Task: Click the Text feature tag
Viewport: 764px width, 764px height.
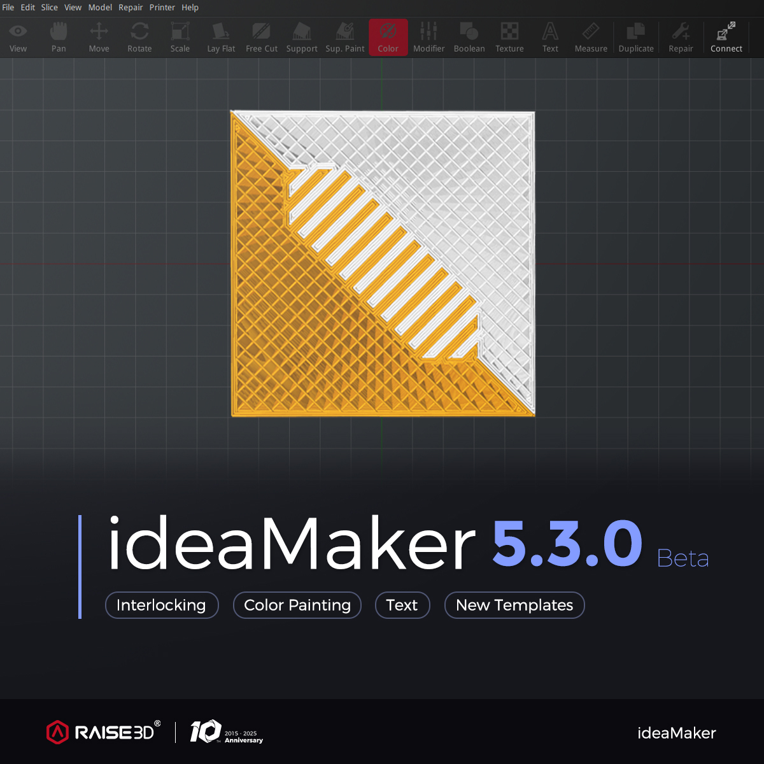Action: point(402,605)
